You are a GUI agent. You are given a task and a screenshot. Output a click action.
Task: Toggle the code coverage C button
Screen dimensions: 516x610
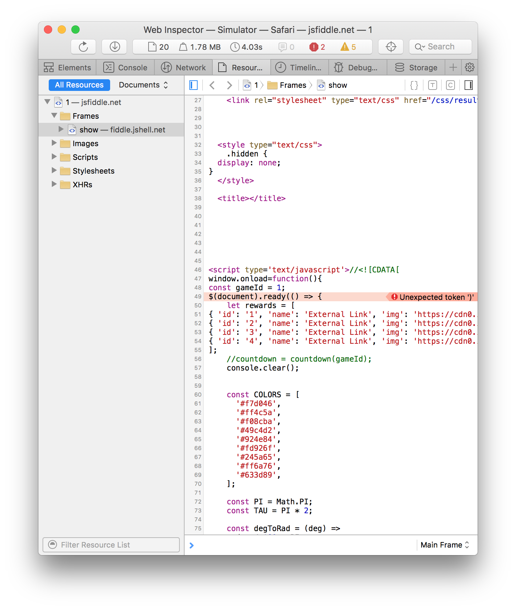tap(450, 85)
